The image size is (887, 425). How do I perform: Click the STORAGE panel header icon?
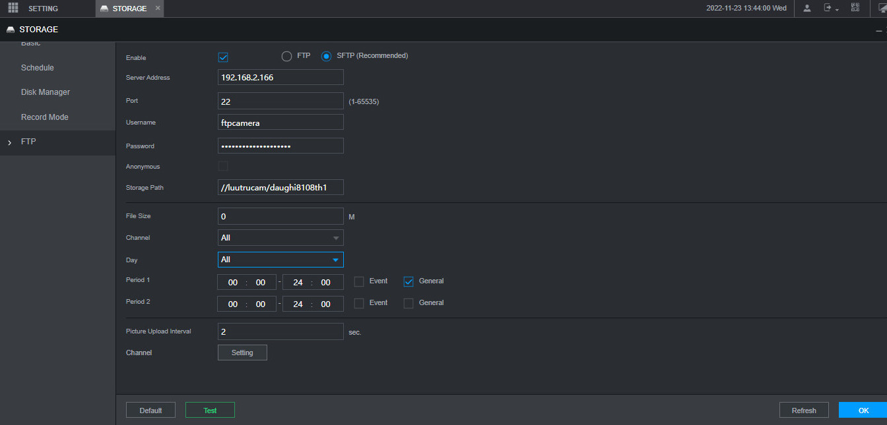pos(11,30)
